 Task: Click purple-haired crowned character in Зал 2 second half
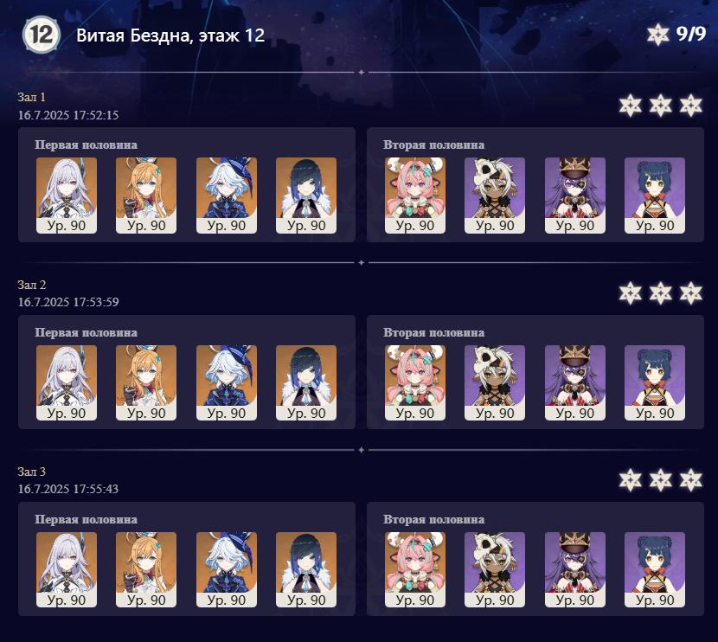point(574,382)
